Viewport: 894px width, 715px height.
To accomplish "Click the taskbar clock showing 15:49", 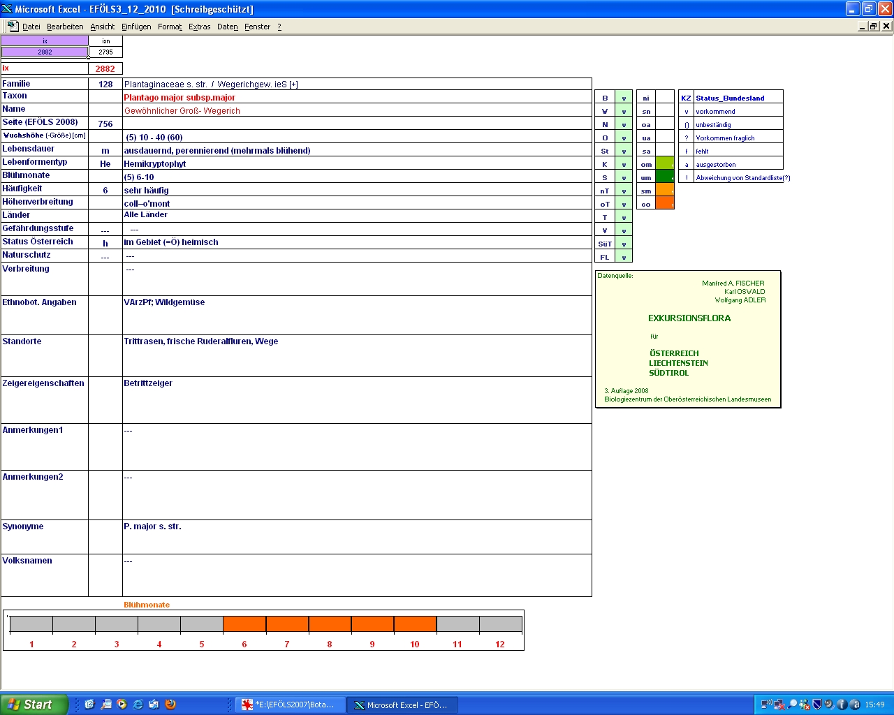I will tap(874, 705).
